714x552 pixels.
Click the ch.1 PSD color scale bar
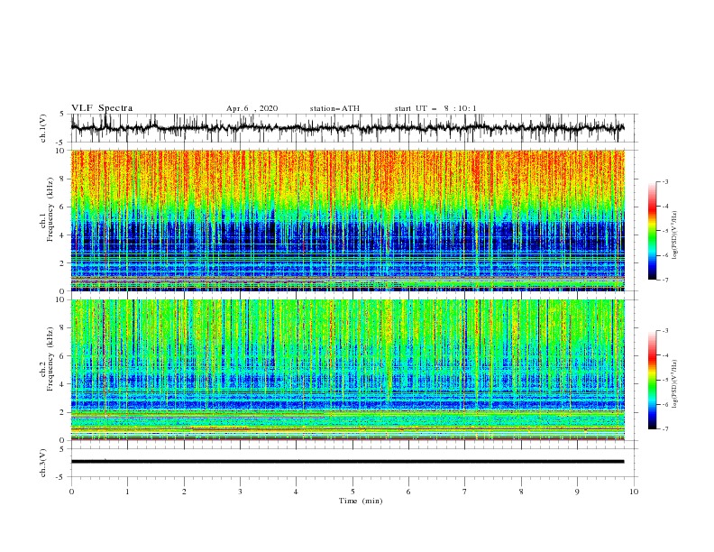[x=652, y=231]
